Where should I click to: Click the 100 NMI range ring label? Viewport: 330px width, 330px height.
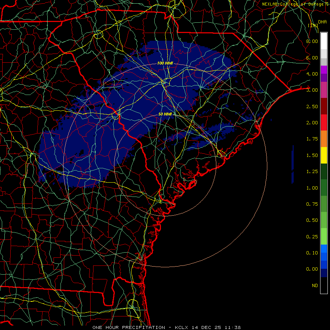pyautogui.click(x=165, y=63)
